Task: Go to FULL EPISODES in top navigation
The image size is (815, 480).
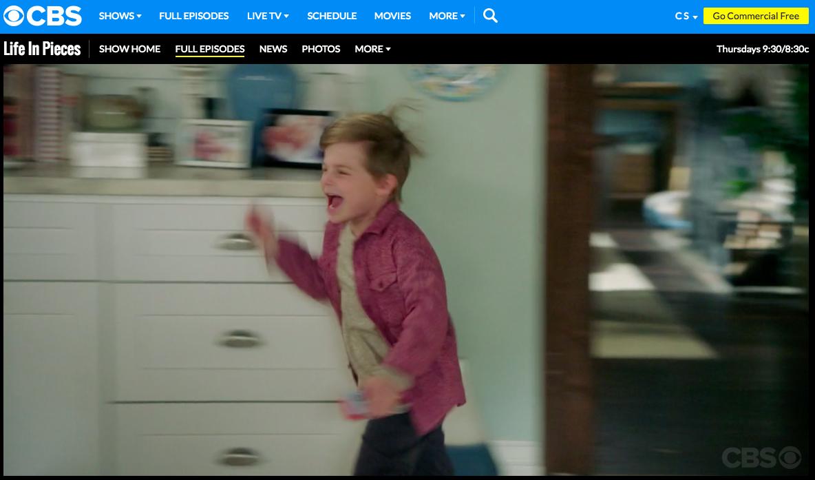Action: pyautogui.click(x=194, y=16)
